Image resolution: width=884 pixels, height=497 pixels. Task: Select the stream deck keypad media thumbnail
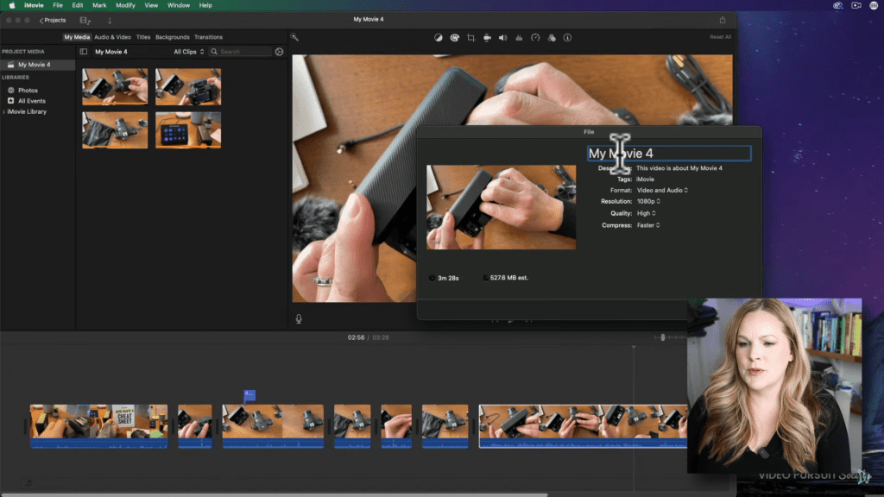pyautogui.click(x=188, y=130)
